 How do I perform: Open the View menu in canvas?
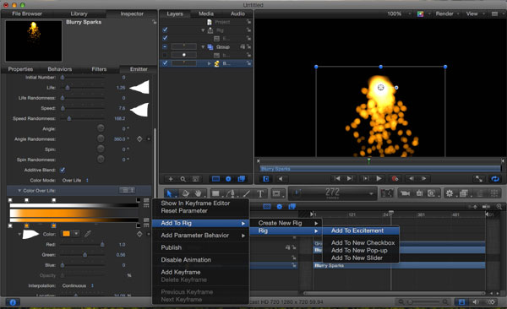point(475,14)
